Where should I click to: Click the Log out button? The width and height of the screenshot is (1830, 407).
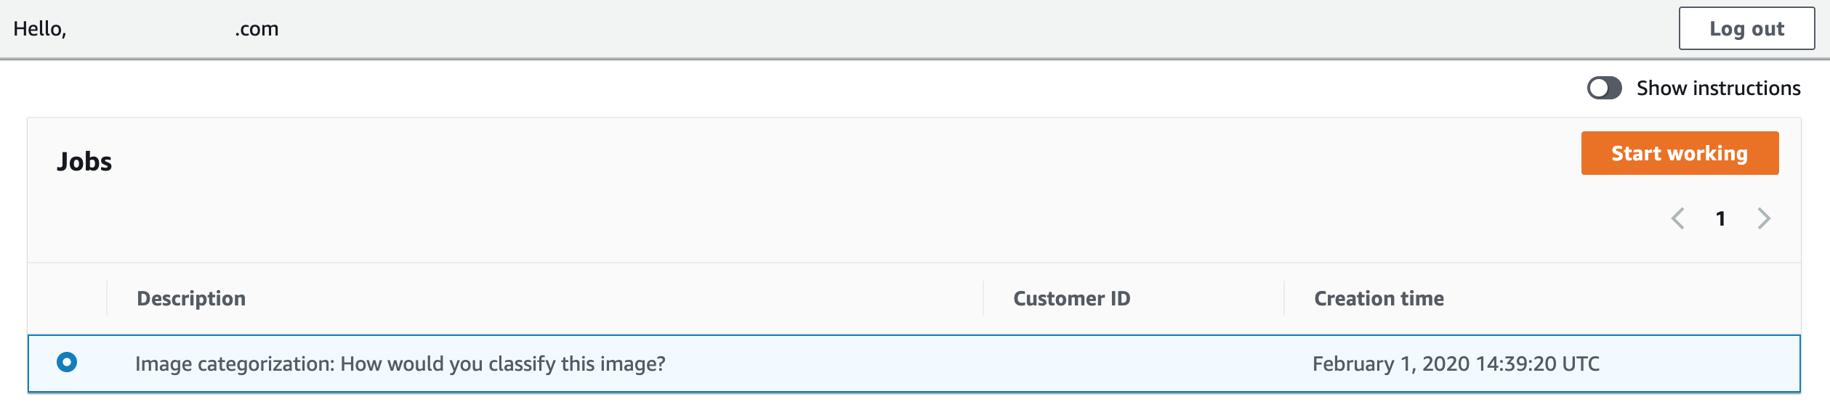[x=1746, y=28]
